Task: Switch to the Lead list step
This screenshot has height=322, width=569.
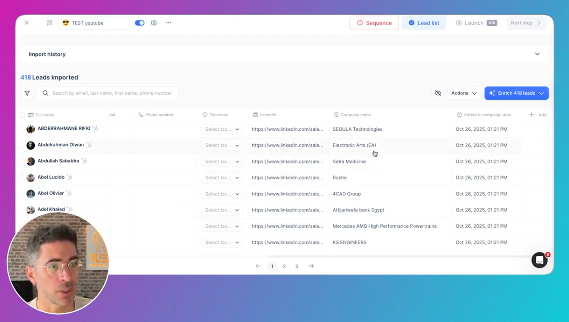Action: (424, 23)
